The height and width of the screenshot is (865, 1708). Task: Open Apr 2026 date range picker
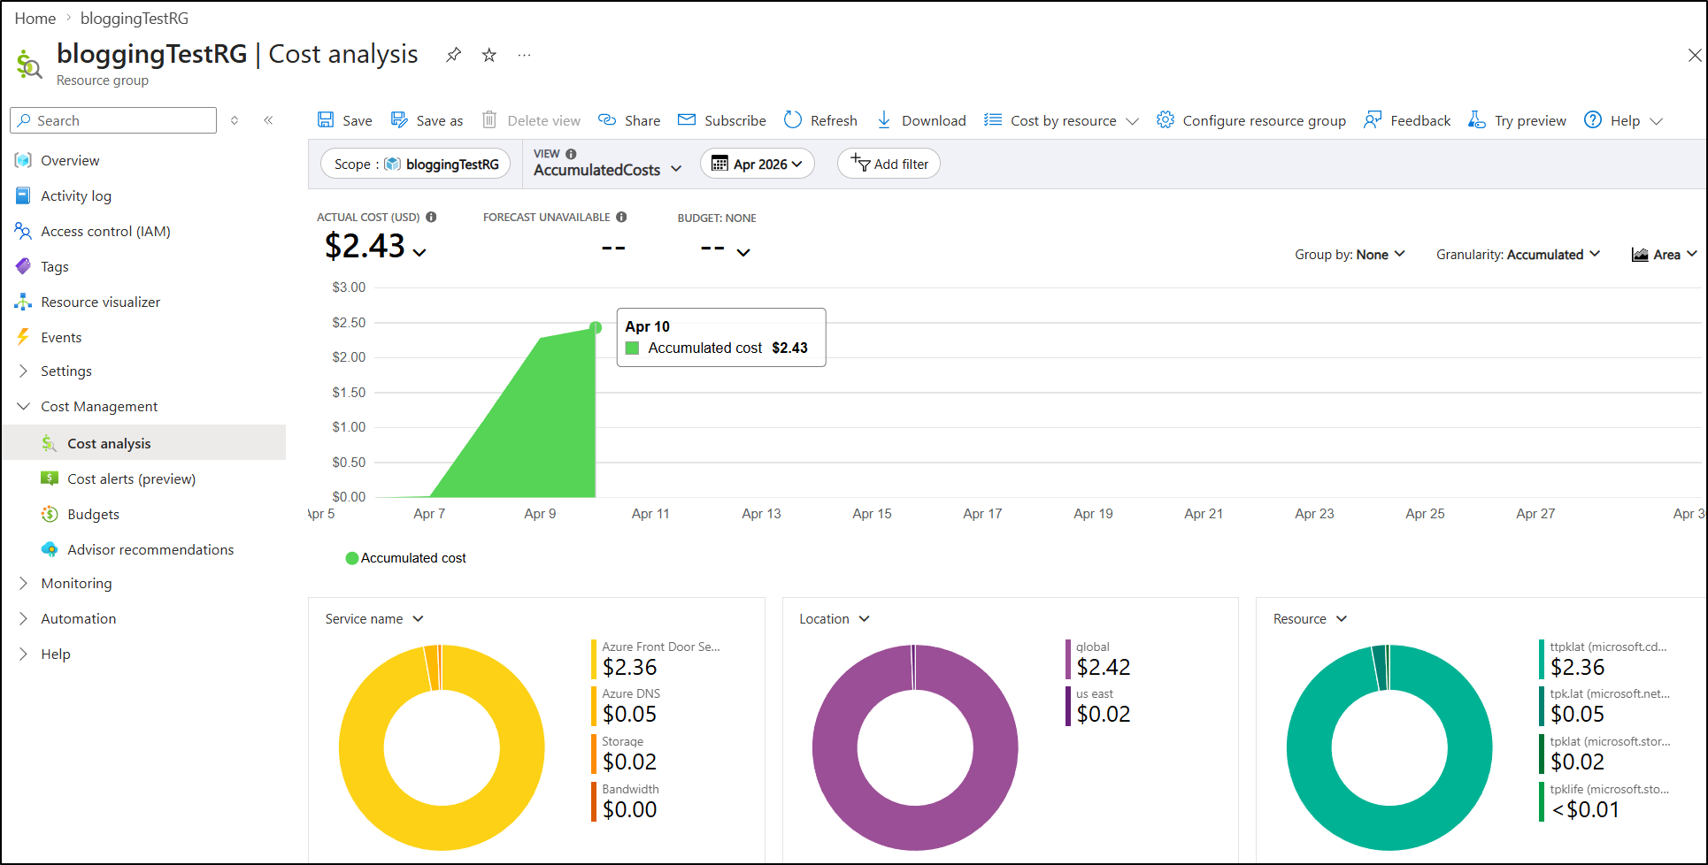pyautogui.click(x=758, y=164)
